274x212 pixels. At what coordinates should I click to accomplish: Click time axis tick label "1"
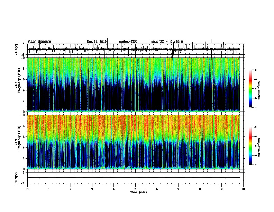pyautogui.click(x=49, y=189)
